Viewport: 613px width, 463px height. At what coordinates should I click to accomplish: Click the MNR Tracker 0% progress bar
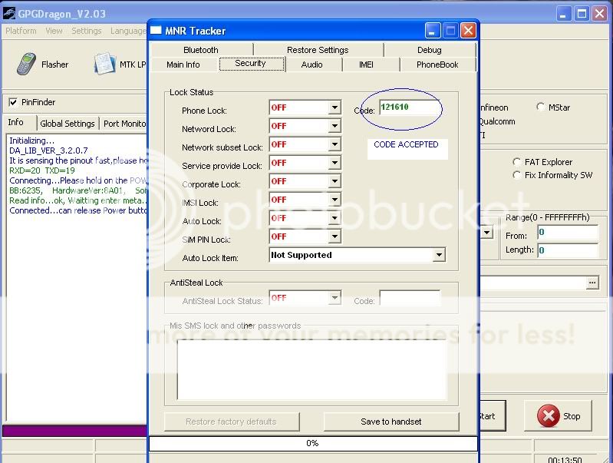tap(313, 443)
